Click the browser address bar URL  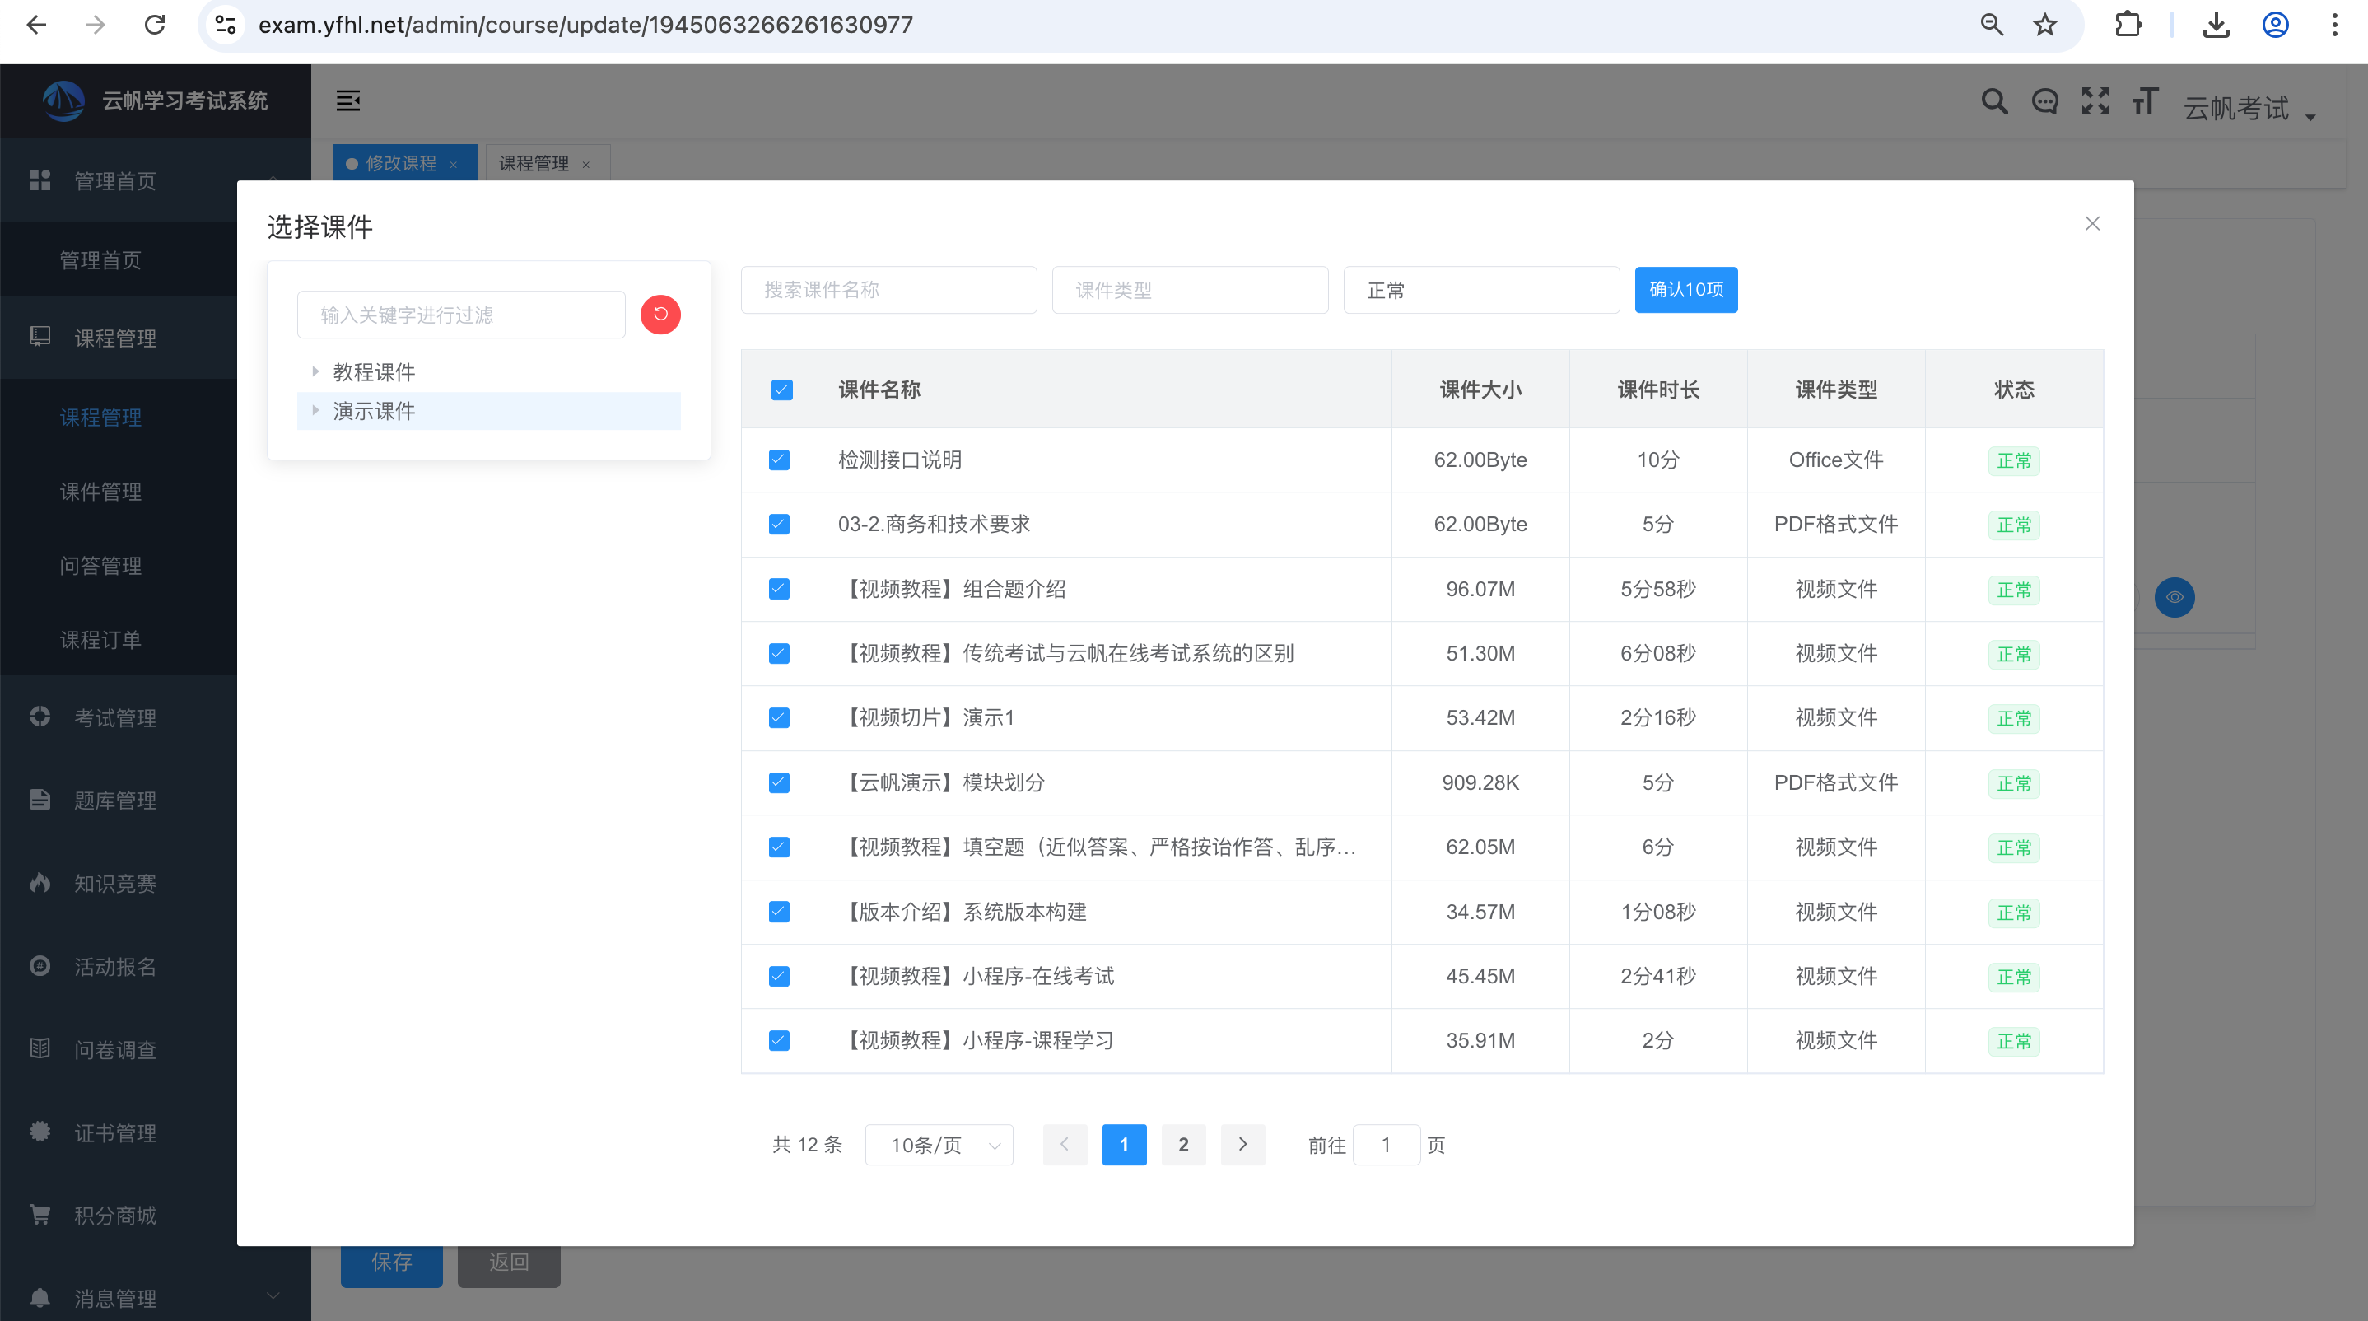(585, 25)
